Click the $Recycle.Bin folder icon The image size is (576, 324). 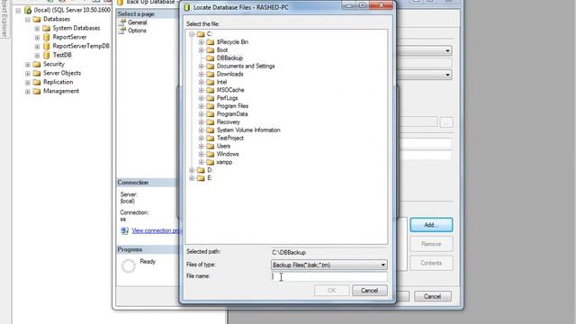(x=210, y=42)
